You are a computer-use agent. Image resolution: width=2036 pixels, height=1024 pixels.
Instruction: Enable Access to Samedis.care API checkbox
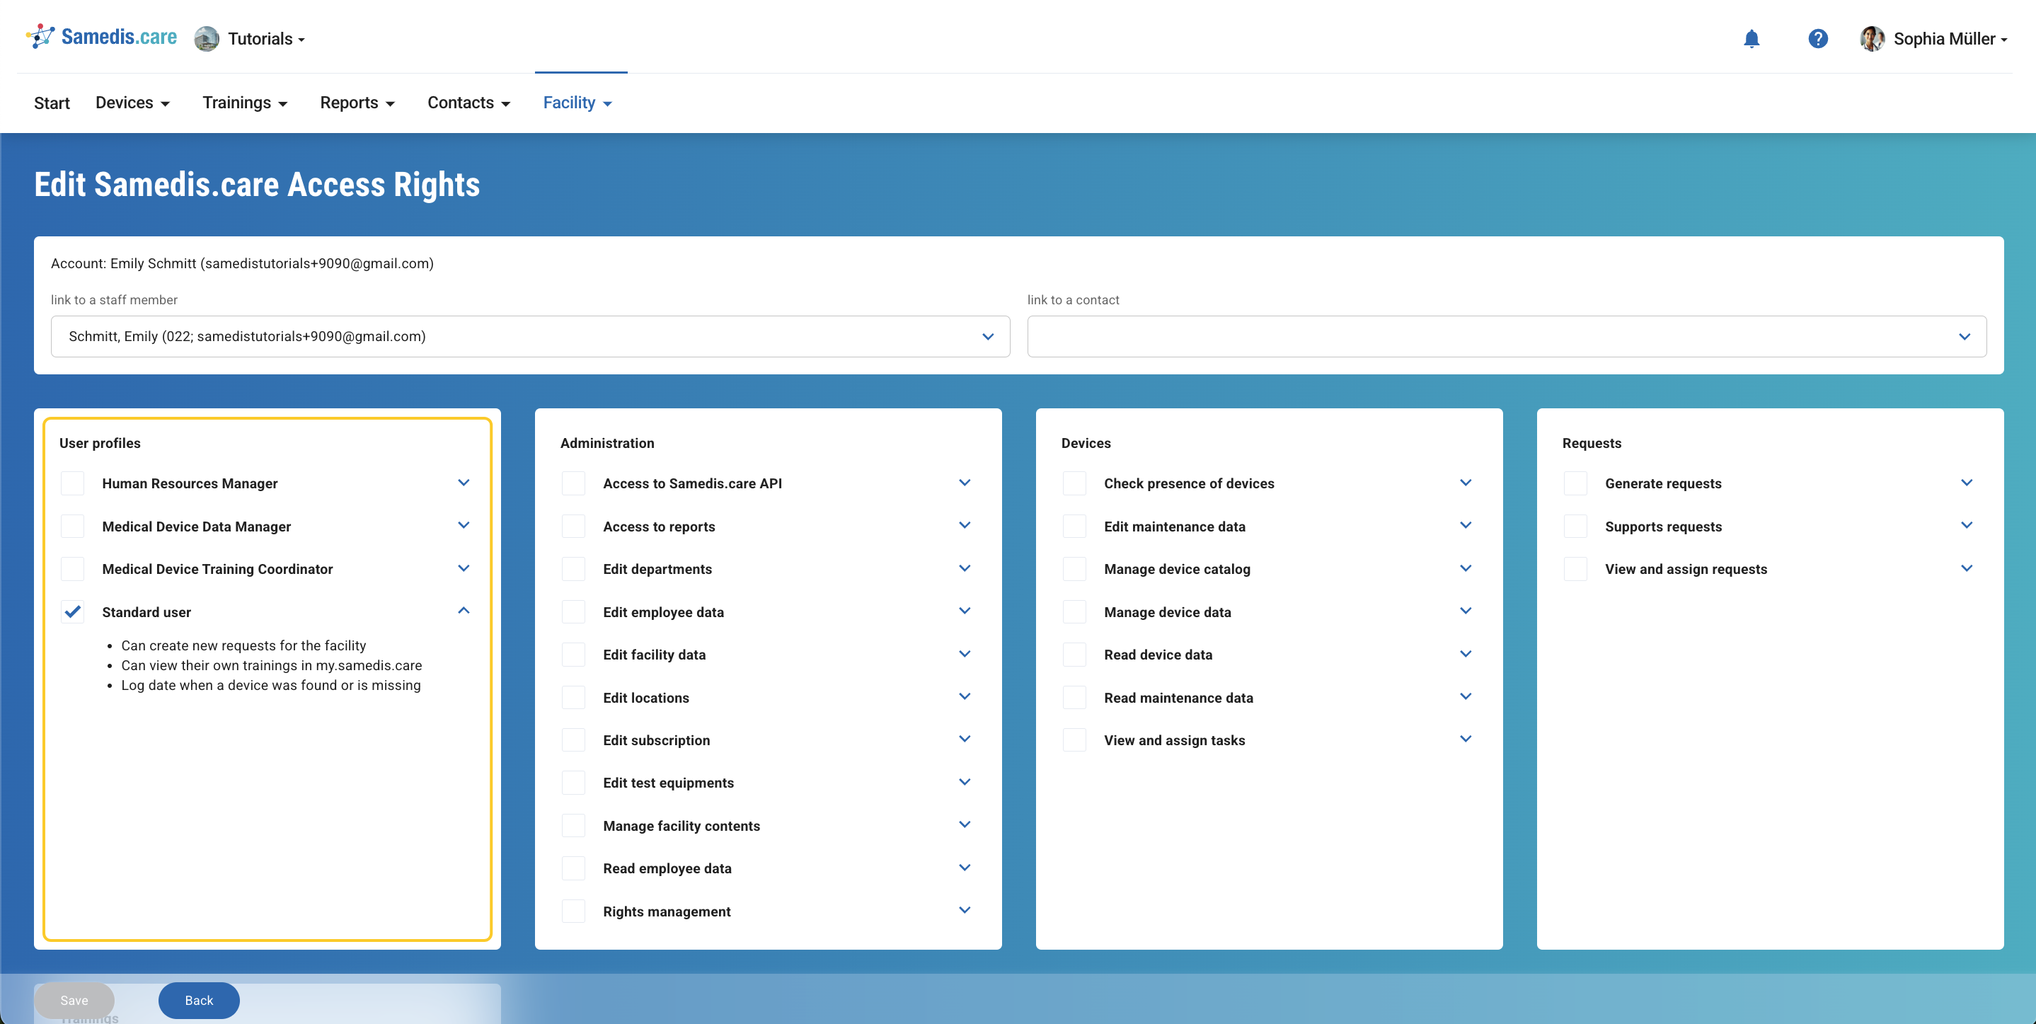click(574, 483)
